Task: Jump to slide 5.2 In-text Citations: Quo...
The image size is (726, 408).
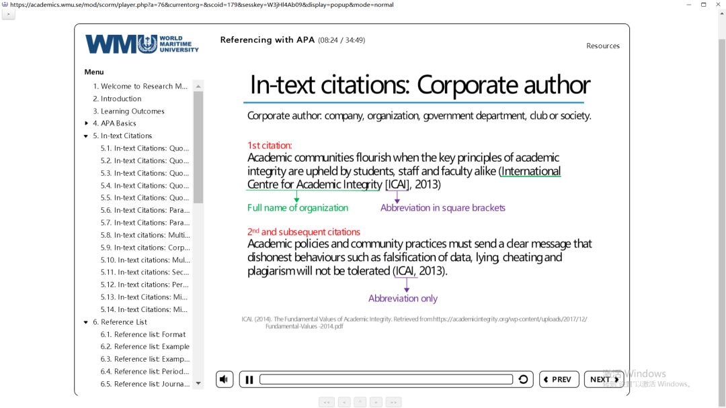Action: tap(145, 161)
